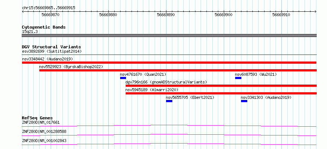
Task: Select variant label esv3892699 (Suktitipat2014)
Action: [x=52, y=51]
